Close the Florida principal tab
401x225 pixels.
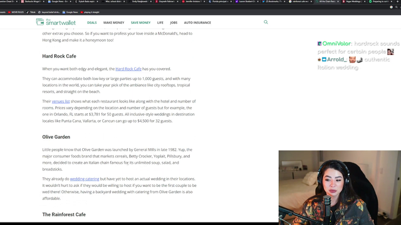(231, 1)
